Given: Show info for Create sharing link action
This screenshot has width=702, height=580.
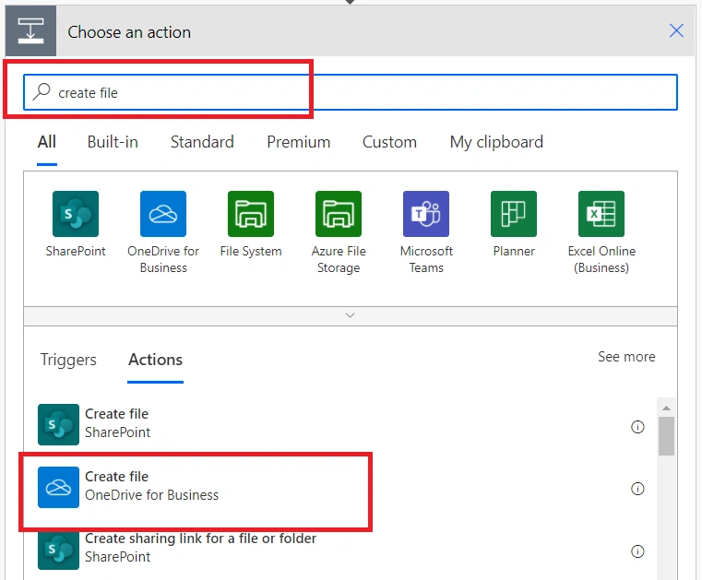Looking at the screenshot, I should click(x=637, y=551).
